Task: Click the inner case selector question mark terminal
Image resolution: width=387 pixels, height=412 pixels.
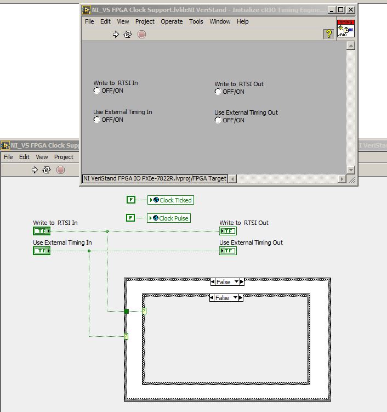Action: click(144, 311)
